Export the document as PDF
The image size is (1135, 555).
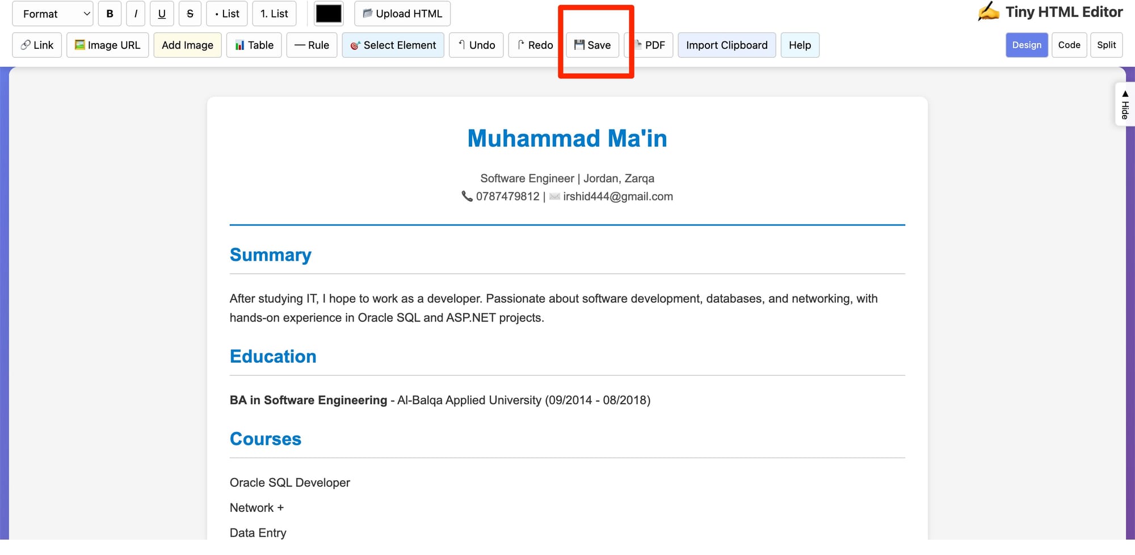(649, 45)
